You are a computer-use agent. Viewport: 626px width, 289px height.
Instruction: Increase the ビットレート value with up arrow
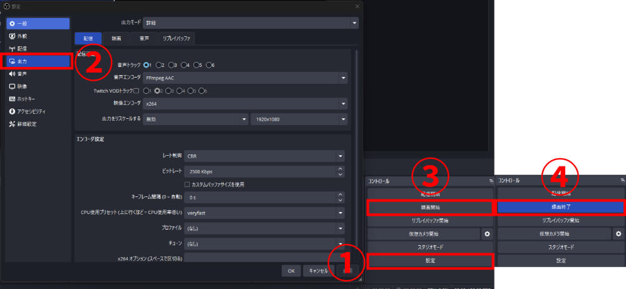pos(340,169)
